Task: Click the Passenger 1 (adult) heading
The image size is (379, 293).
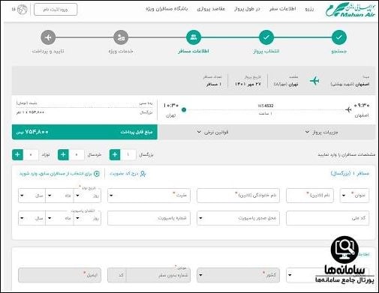Action: pos(350,173)
